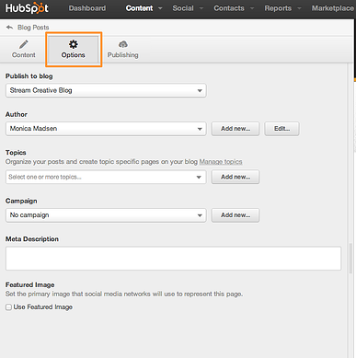Open the Marketplace navigation item
356x358 pixels.
pyautogui.click(x=333, y=8)
